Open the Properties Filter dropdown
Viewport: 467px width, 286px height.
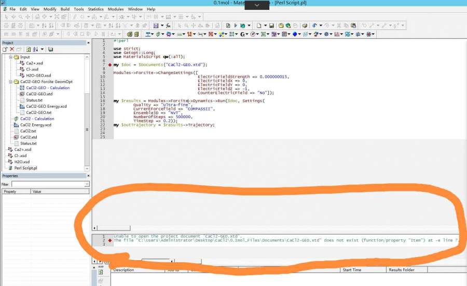coord(87,184)
